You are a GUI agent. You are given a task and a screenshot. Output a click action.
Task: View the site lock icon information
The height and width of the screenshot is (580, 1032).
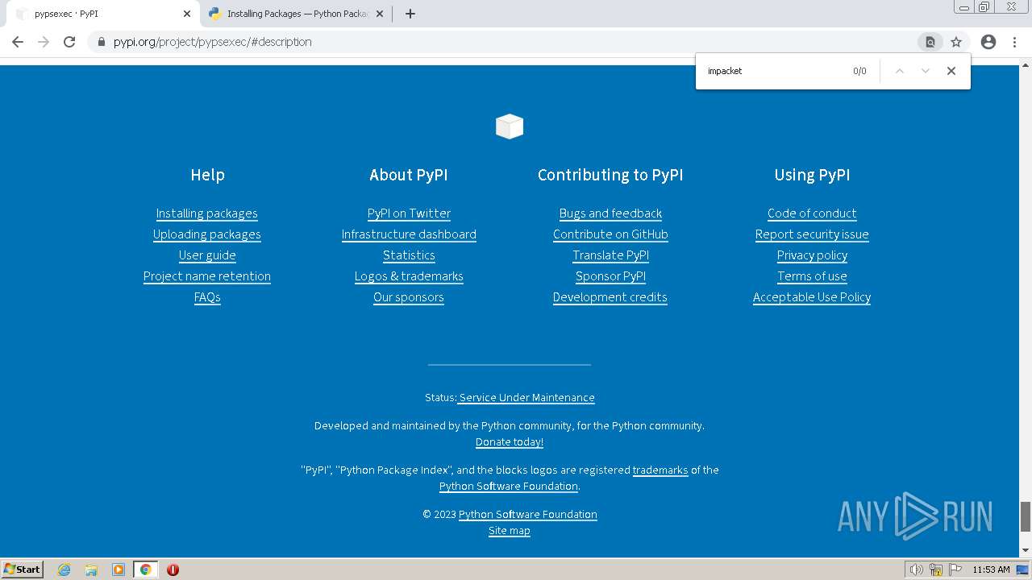(101, 42)
